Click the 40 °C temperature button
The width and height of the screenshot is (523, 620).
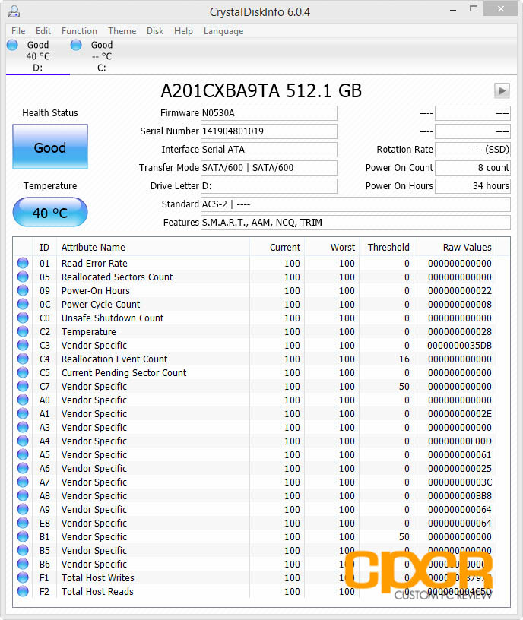pos(50,212)
